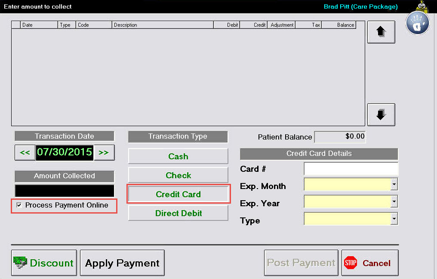
Task: Advance the transaction date with the forward arrows
Action: [104, 152]
